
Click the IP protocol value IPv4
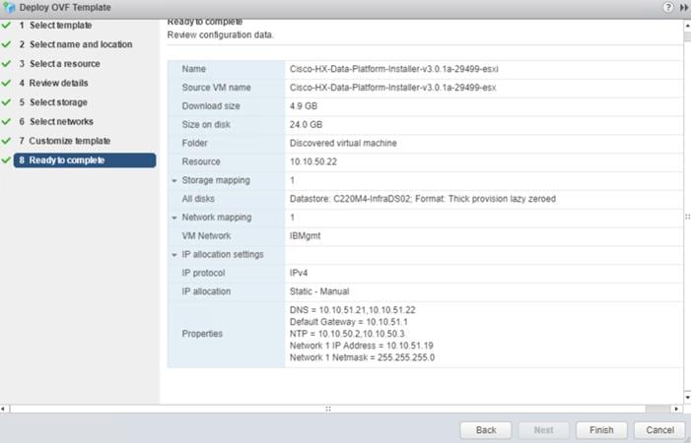(299, 273)
